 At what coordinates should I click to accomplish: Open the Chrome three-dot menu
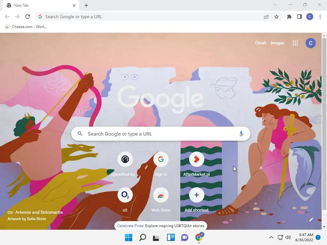pos(320,17)
